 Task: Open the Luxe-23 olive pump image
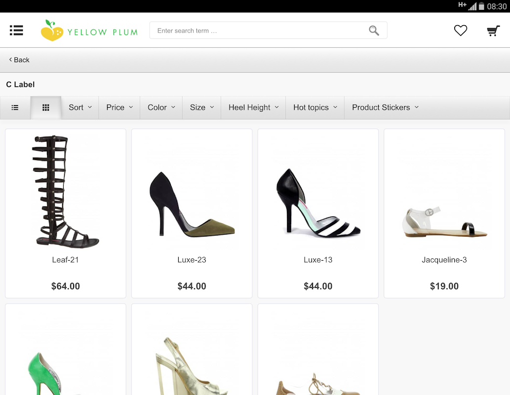pos(192,204)
